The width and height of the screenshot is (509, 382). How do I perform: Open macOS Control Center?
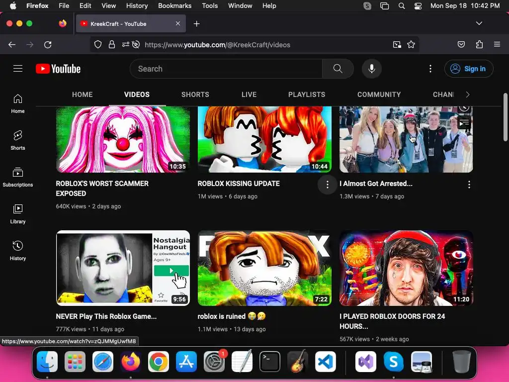point(418,6)
